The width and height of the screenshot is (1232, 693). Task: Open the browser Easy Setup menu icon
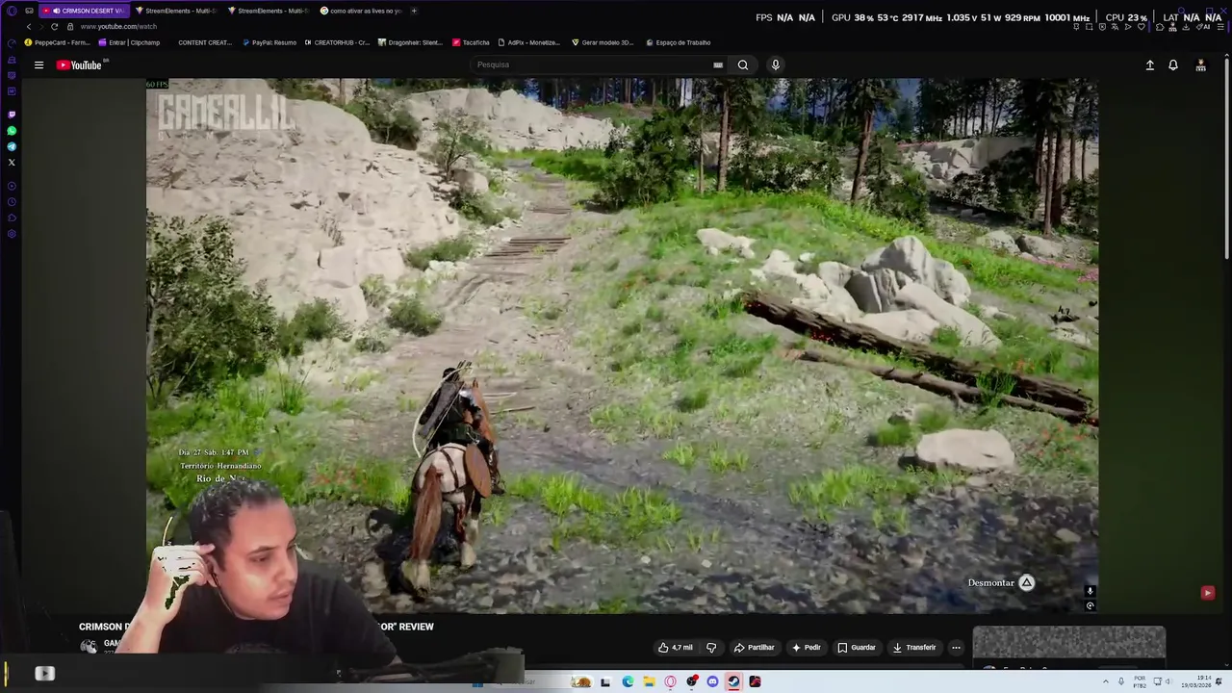tap(1220, 27)
